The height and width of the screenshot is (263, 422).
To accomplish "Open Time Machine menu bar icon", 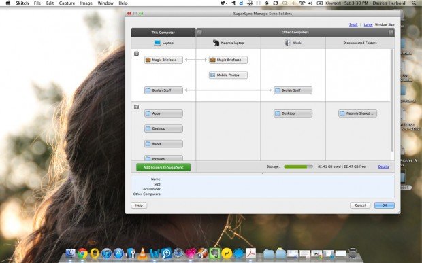I will 285,3.
